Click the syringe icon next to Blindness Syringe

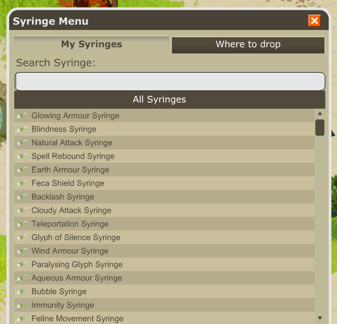tap(21, 129)
